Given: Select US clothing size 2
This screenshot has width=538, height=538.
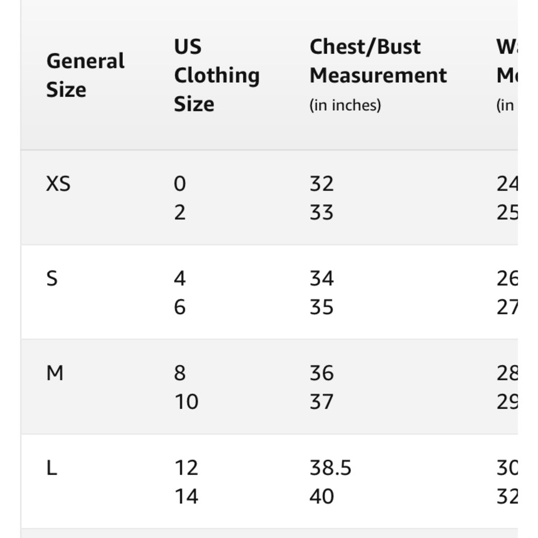Looking at the screenshot, I should [x=180, y=213].
